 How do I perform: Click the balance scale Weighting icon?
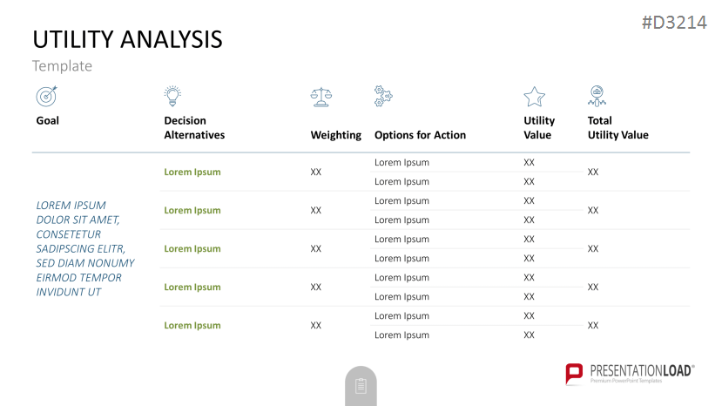pos(321,98)
